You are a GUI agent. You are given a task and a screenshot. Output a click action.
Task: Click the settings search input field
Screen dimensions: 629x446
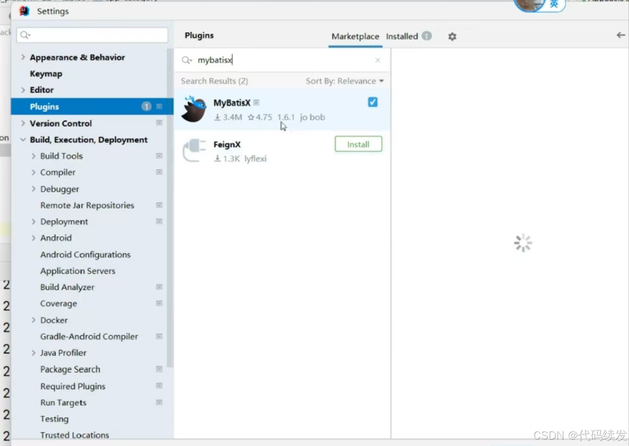coord(92,35)
